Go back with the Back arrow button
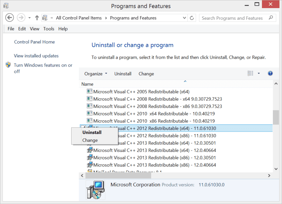Viewport: 282px width, 204px height. (x=10, y=18)
